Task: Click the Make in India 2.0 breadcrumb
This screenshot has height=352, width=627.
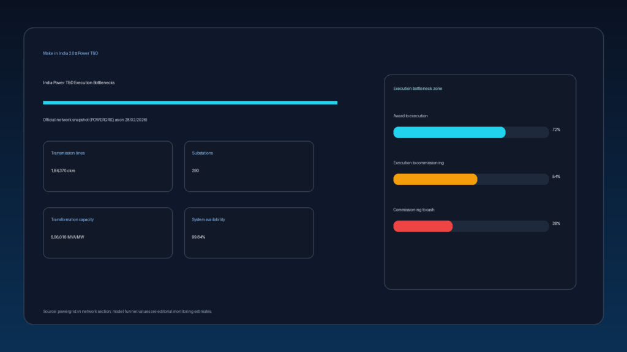Action: 70,54
